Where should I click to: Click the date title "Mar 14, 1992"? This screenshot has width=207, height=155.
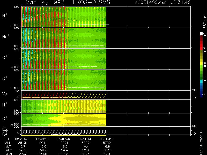[45, 2]
